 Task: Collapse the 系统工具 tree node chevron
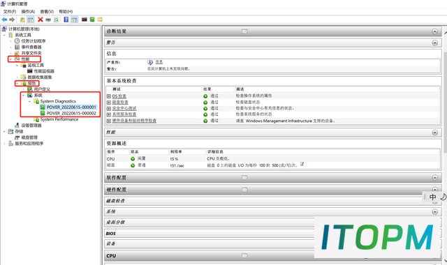[x=4, y=35]
